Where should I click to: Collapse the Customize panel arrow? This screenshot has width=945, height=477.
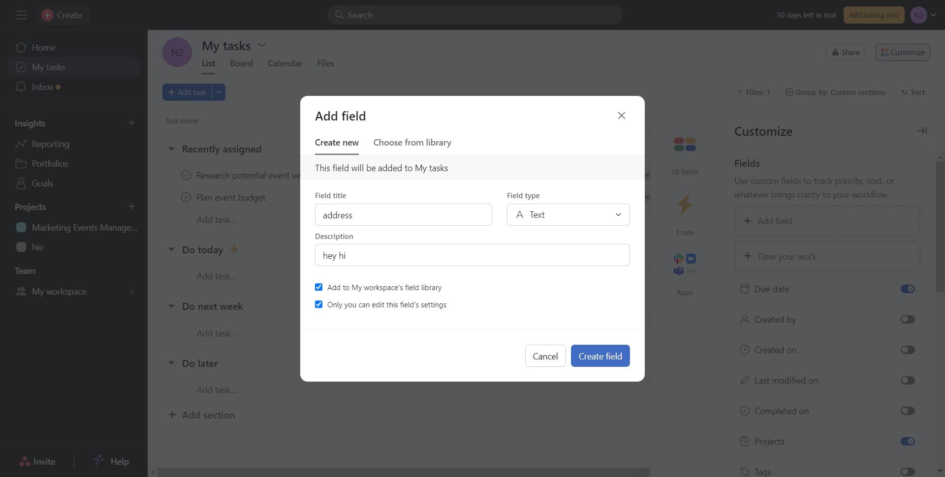[922, 130]
